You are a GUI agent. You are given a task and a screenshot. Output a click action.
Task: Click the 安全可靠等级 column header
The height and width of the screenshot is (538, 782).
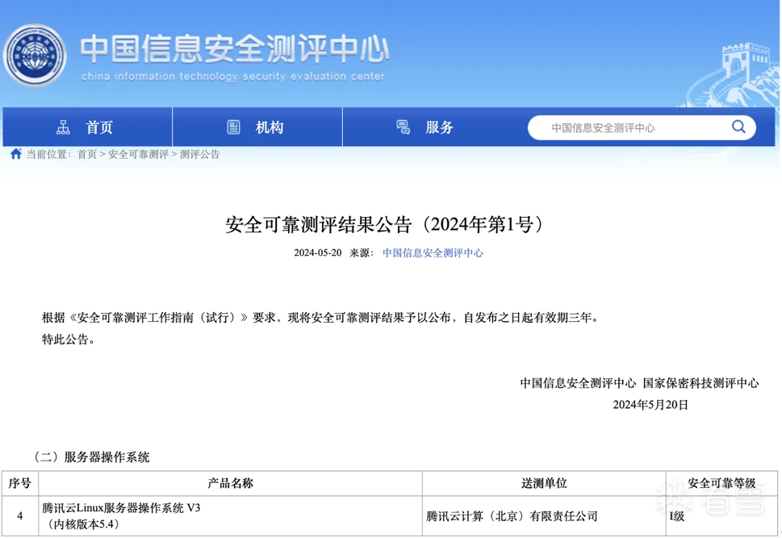[721, 483]
